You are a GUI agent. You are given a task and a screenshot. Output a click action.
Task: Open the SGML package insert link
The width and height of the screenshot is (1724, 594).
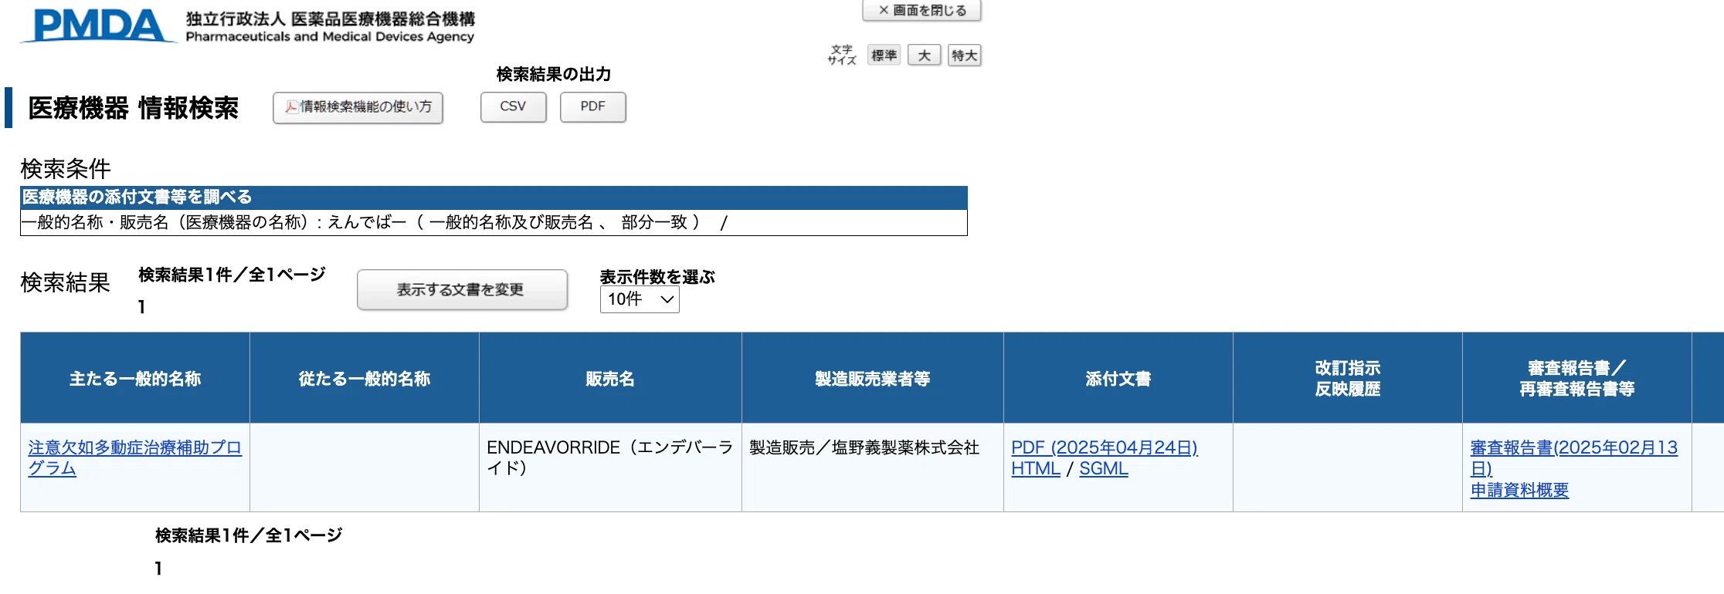coord(1103,468)
